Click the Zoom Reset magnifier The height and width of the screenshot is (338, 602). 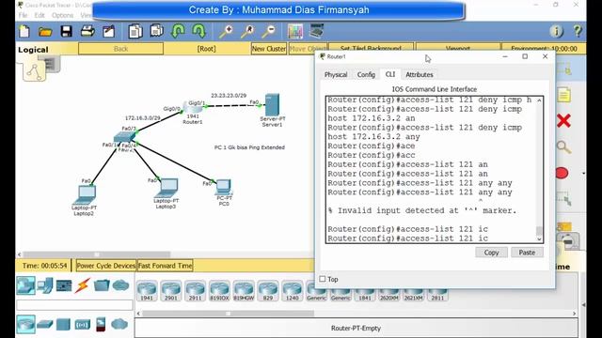click(247, 31)
